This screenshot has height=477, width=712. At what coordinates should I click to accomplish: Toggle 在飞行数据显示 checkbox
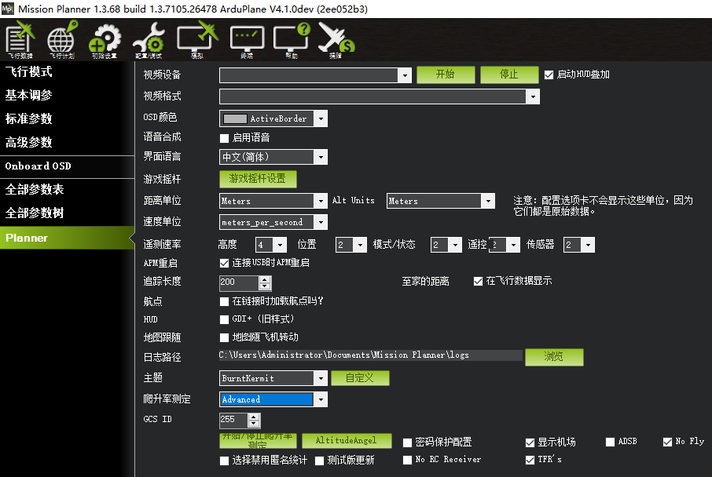478,282
